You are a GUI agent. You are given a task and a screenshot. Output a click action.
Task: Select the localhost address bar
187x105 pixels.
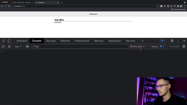(x=84, y=6)
